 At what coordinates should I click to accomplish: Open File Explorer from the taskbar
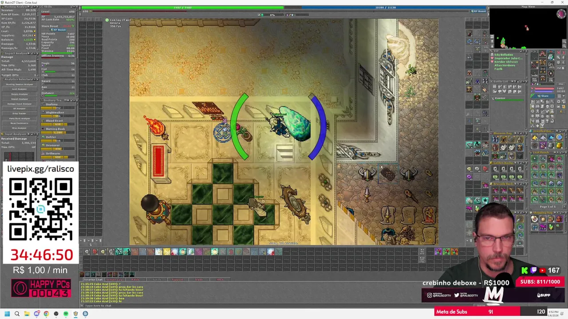tap(27, 314)
